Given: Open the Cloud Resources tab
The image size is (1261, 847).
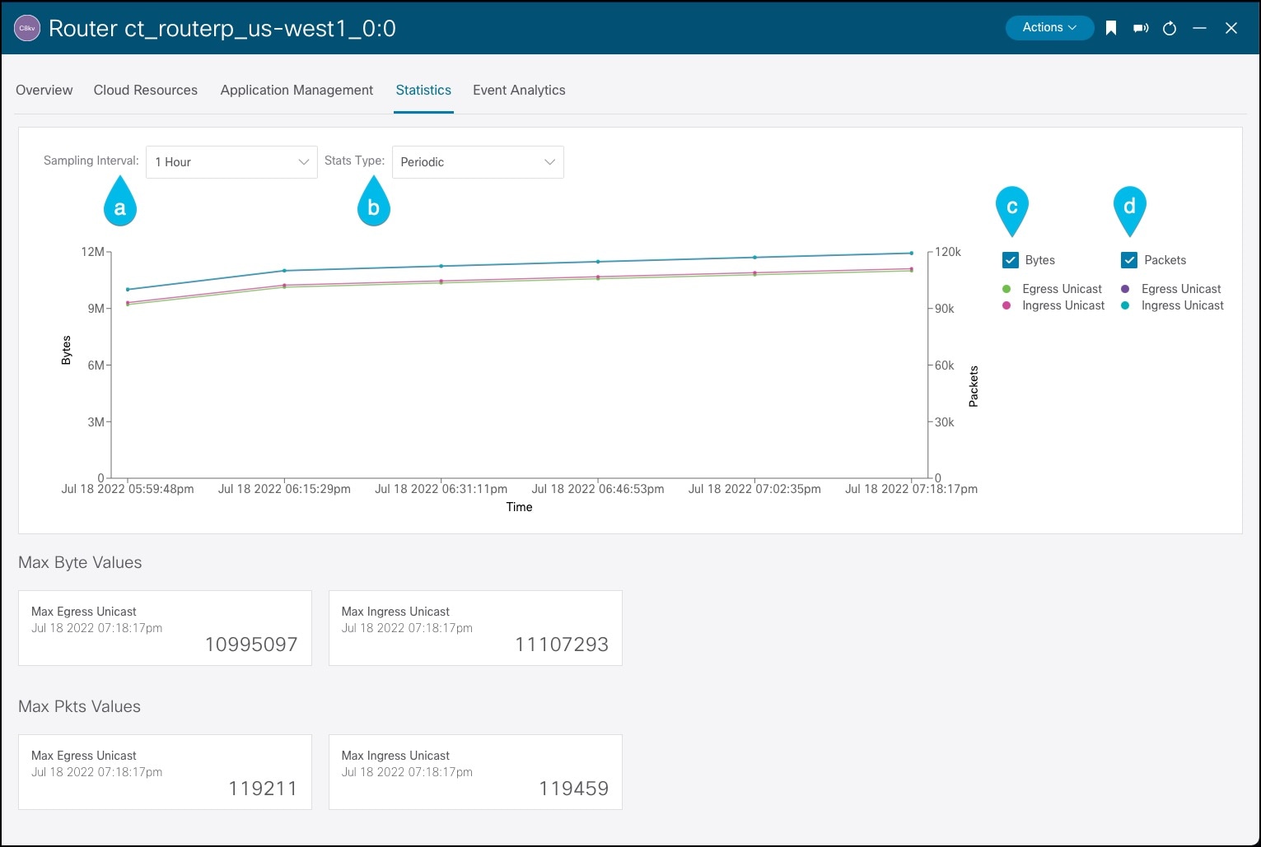Looking at the screenshot, I should tap(145, 90).
